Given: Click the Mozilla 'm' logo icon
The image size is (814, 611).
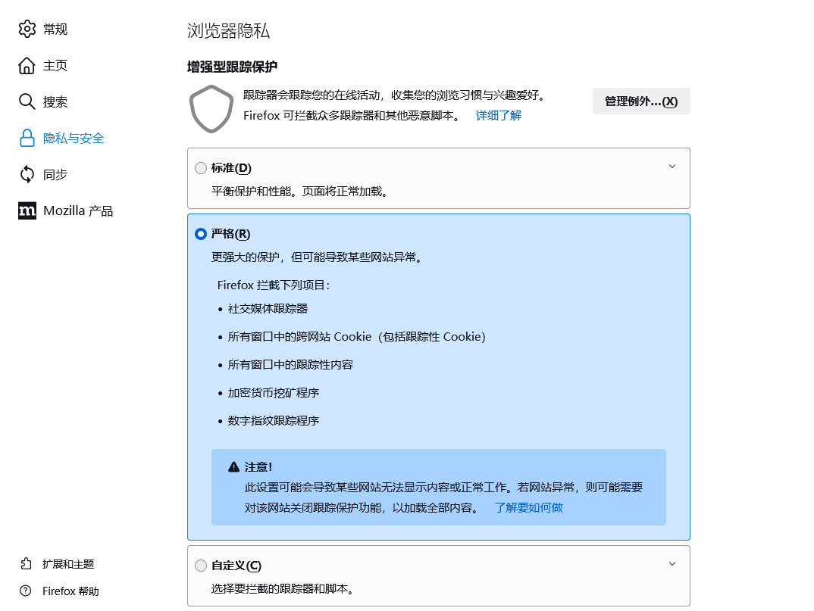Looking at the screenshot, I should point(27,210).
